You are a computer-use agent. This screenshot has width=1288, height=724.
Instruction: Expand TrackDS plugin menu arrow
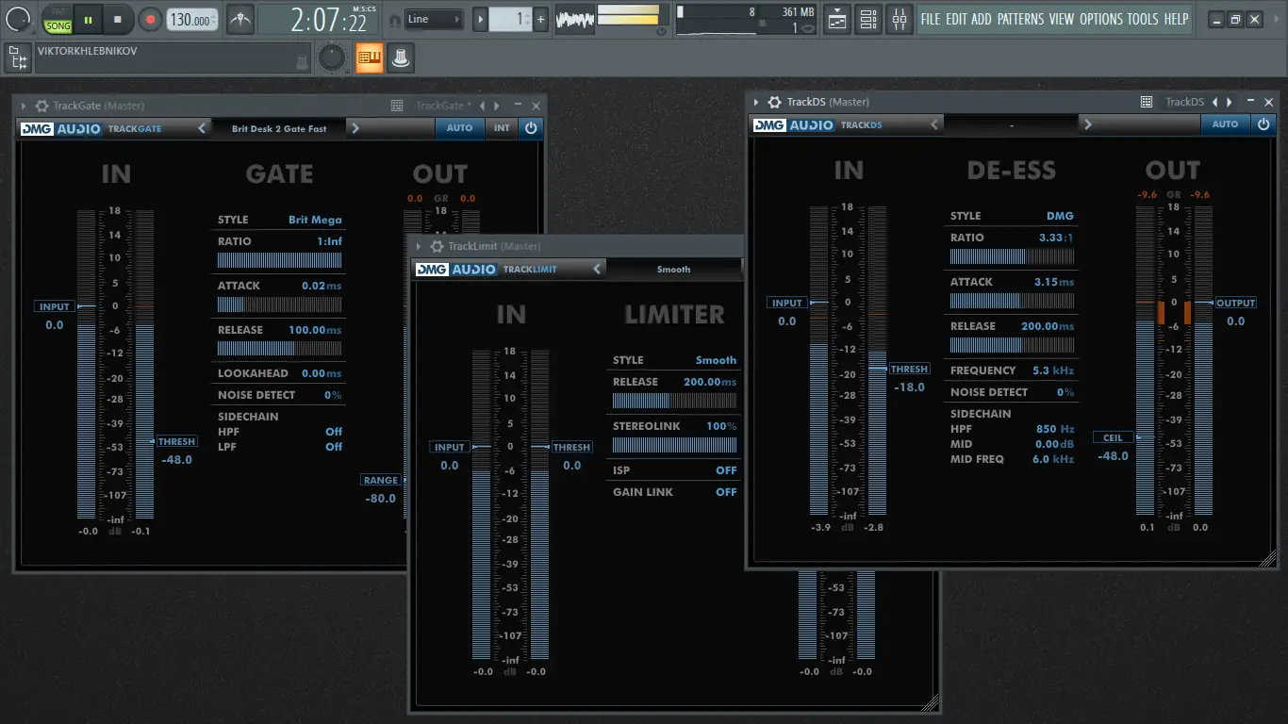point(756,102)
